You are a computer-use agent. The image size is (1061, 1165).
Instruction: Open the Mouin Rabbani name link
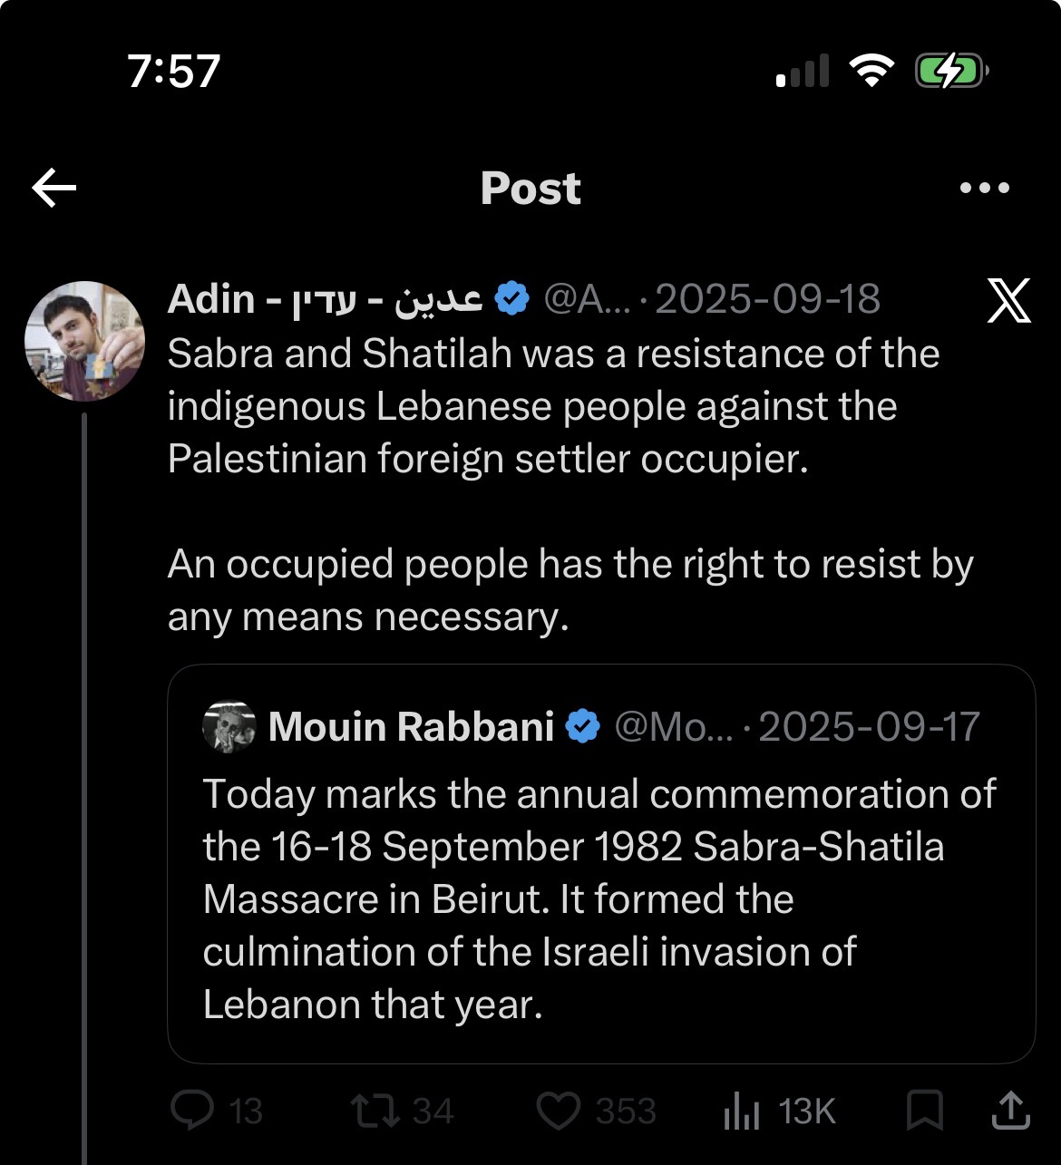pyautogui.click(x=411, y=726)
